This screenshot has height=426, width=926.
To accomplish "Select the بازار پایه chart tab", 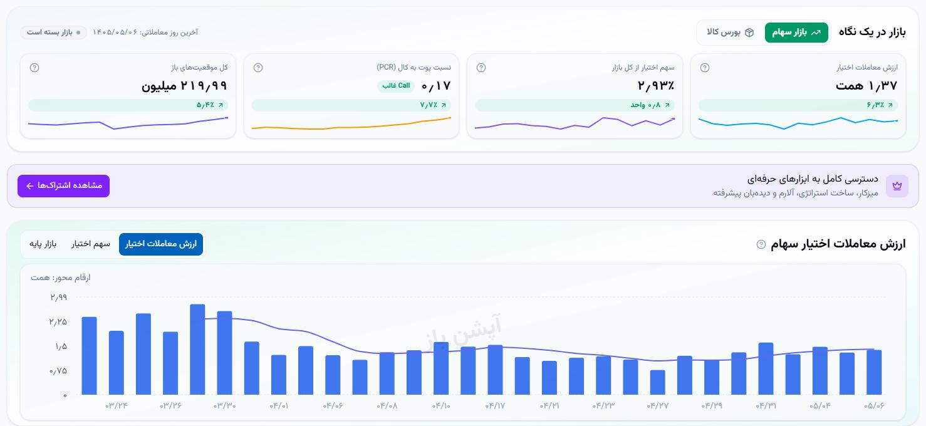I will click(x=43, y=244).
